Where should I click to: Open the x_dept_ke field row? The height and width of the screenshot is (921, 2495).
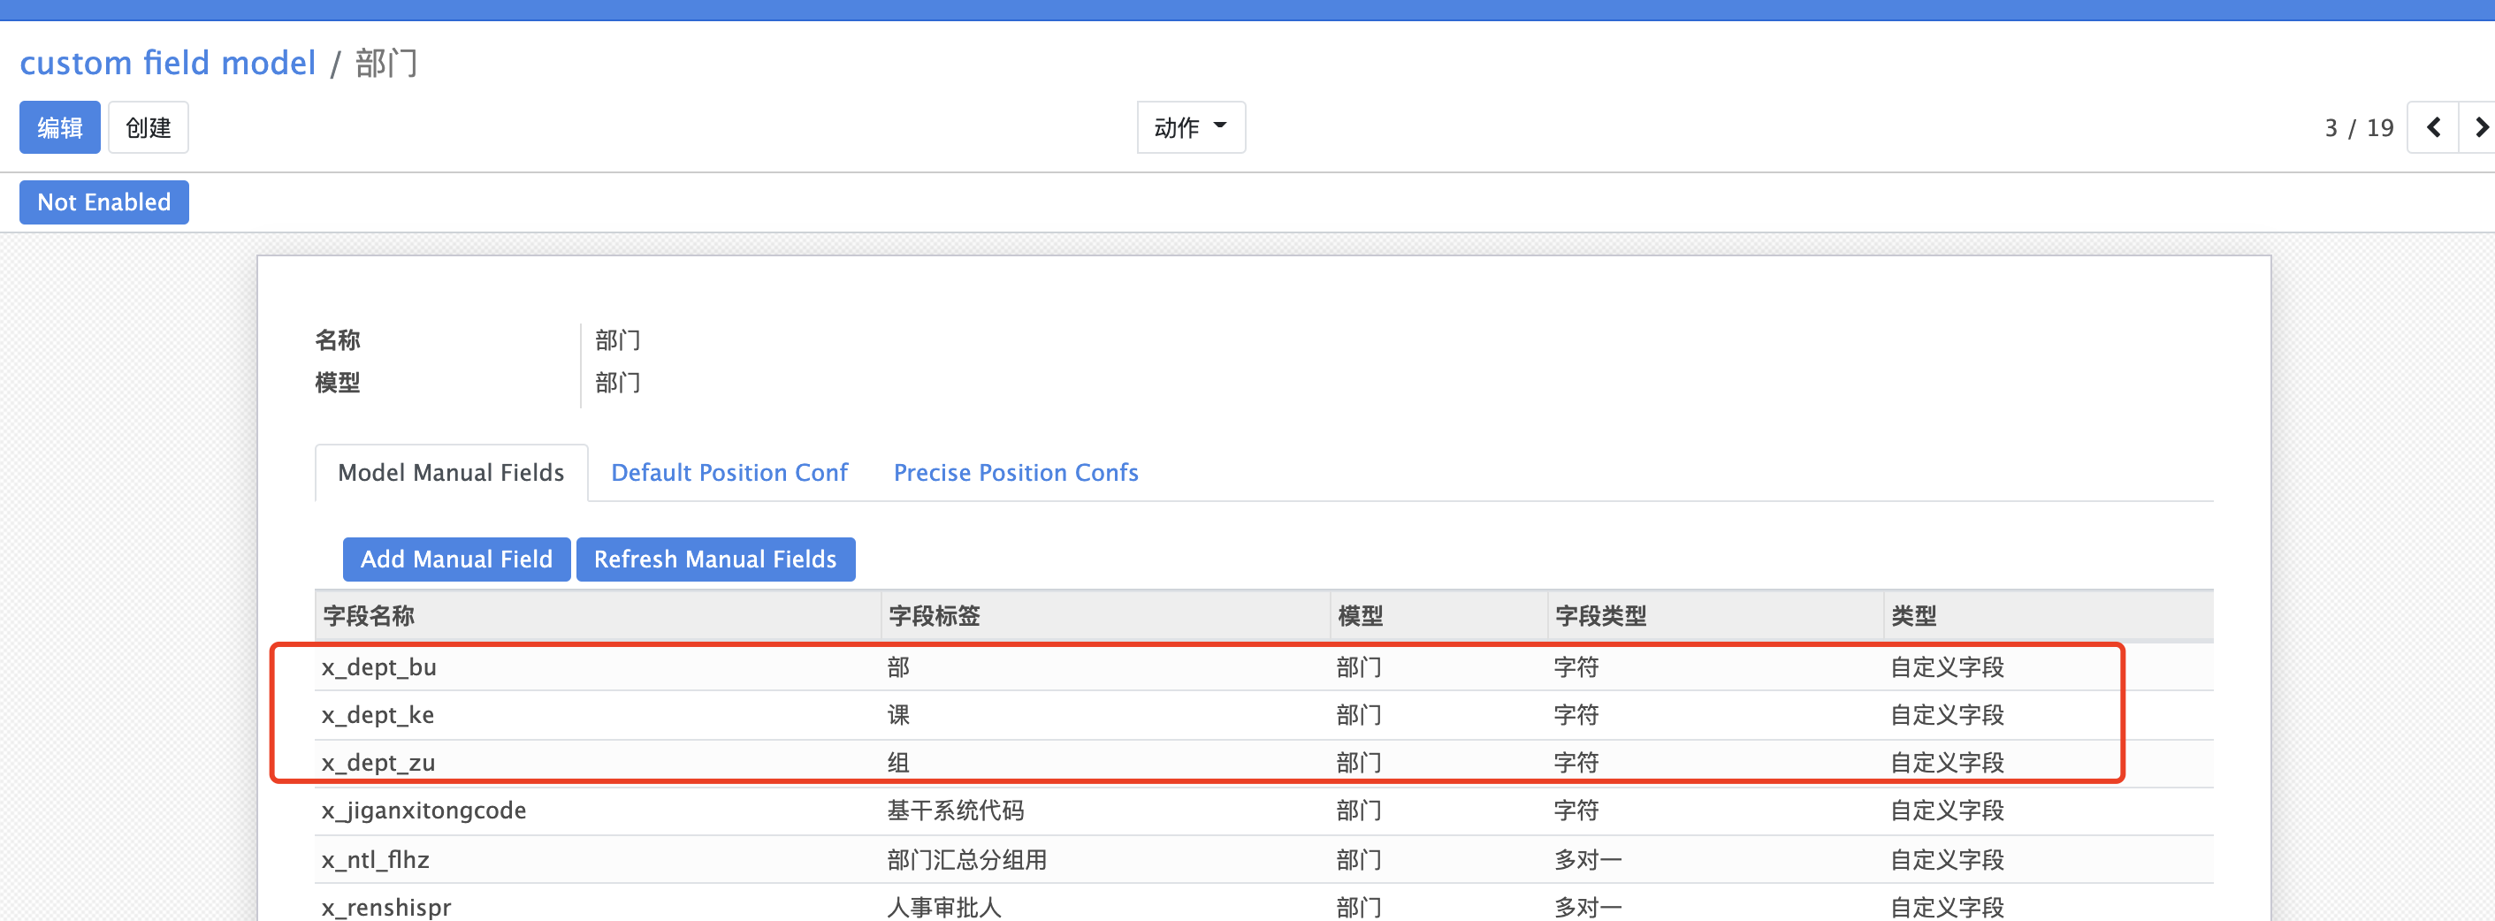(x=378, y=715)
